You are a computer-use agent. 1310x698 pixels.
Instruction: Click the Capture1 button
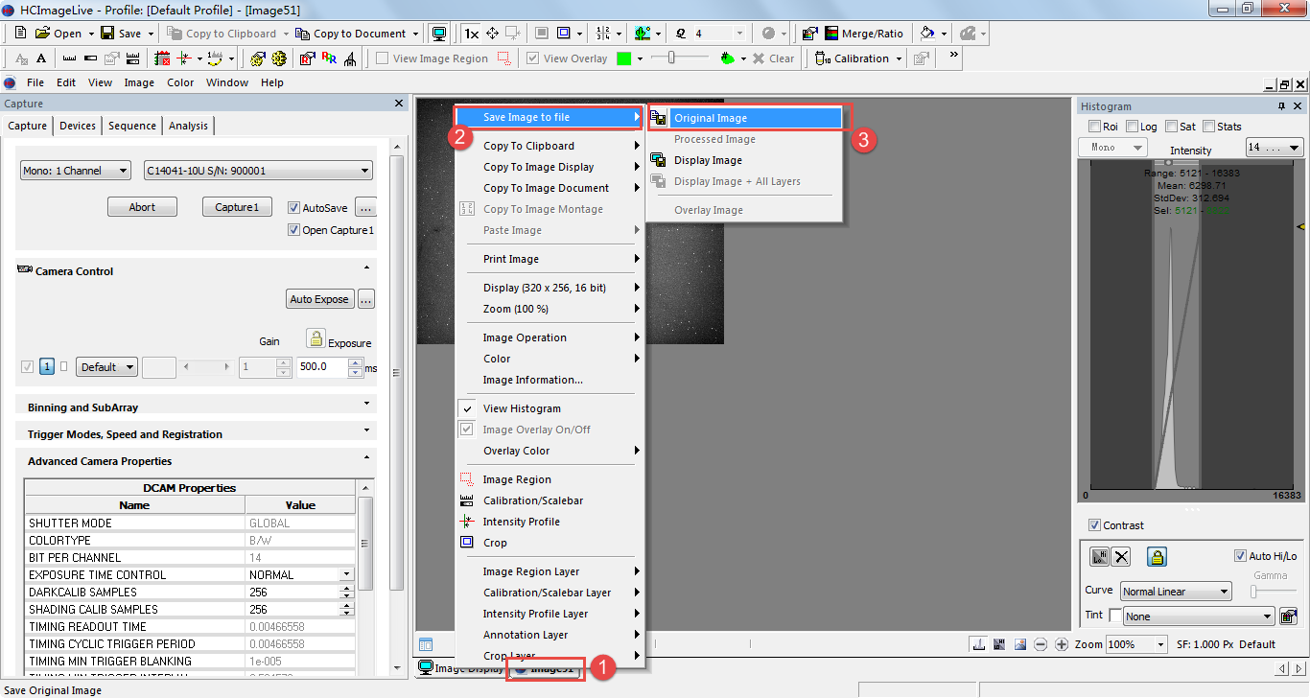pos(237,207)
